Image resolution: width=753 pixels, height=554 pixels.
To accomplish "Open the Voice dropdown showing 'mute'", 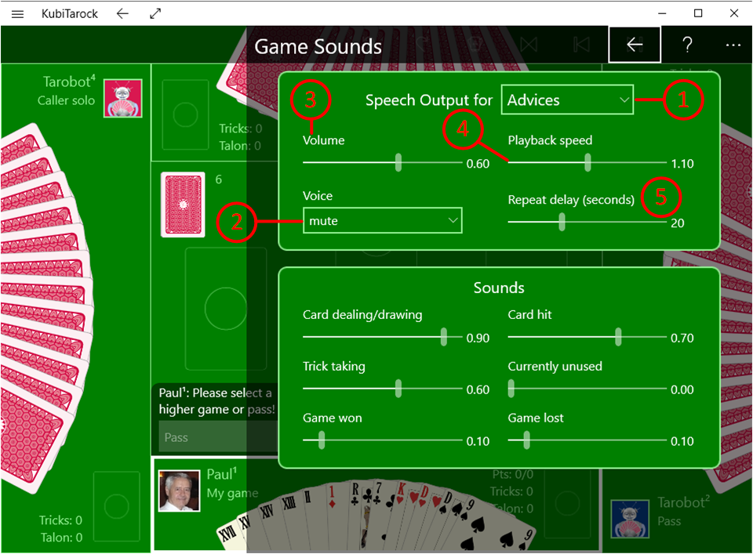I will [382, 221].
